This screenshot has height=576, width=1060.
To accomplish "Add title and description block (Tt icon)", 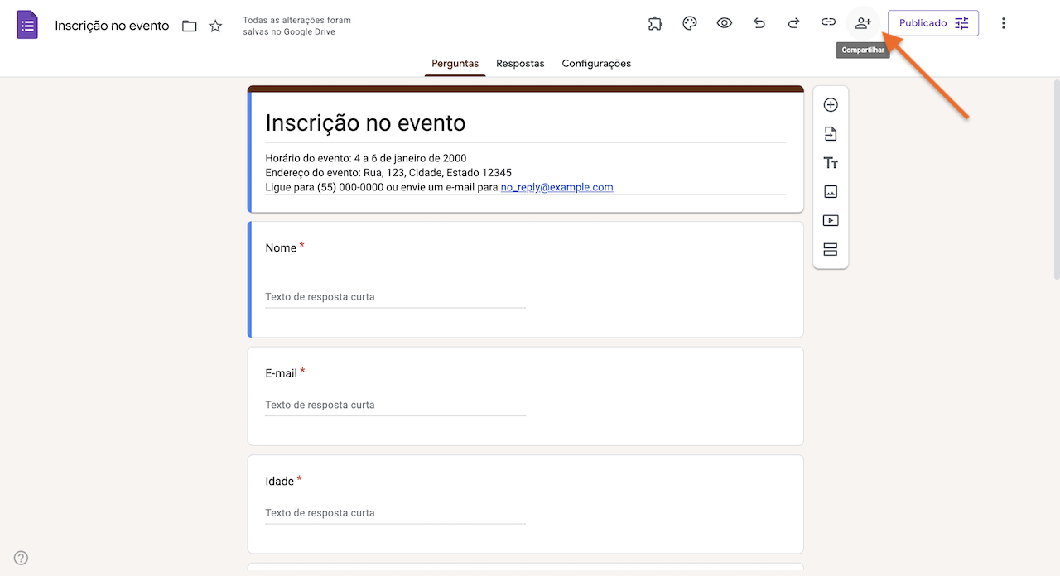I will (830, 162).
